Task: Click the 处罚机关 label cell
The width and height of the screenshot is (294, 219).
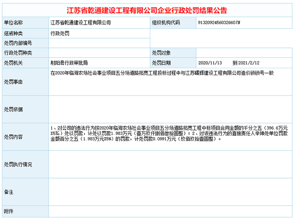Action: (25, 63)
